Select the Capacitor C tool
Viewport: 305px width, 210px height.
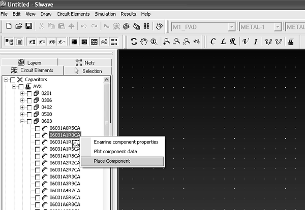(x=213, y=41)
